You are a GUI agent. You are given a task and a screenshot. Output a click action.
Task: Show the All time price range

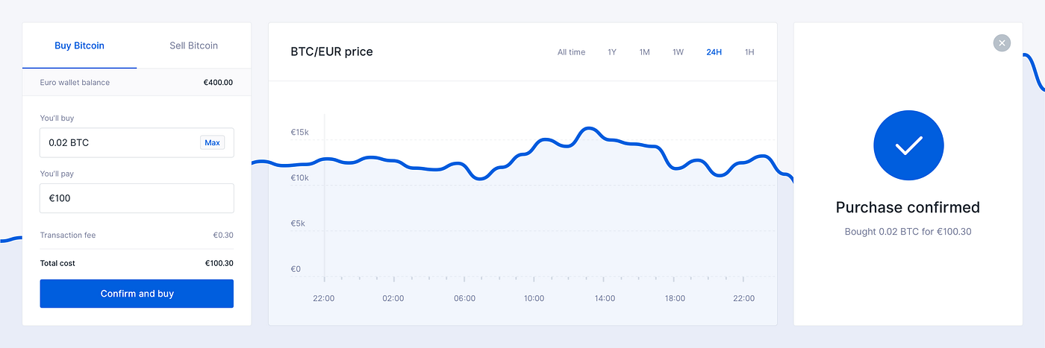coord(571,52)
